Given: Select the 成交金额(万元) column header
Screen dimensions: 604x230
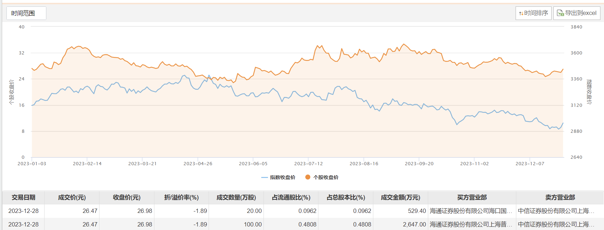Looking at the screenshot, I should (x=400, y=197).
